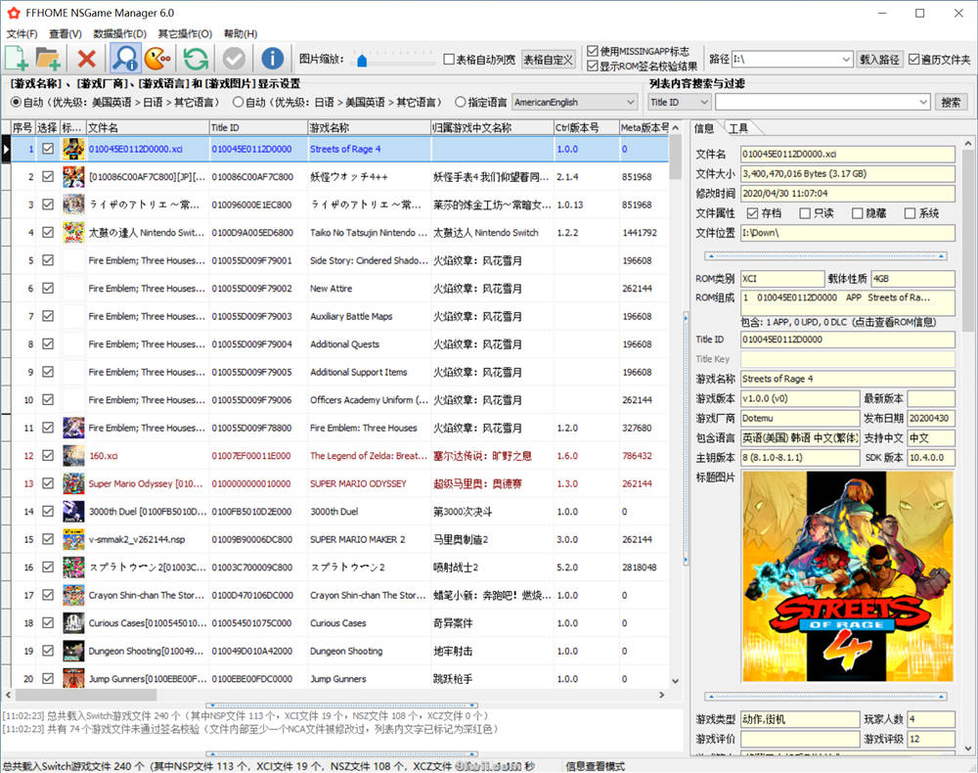Open the 帮助(H) menu
Viewport: 978px width, 773px height.
(241, 33)
